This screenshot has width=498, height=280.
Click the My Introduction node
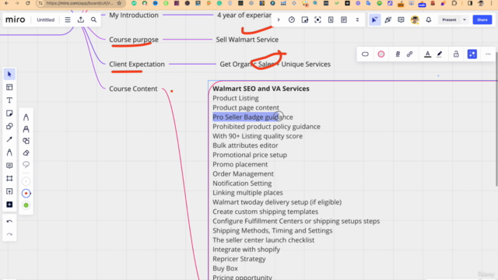coord(134,15)
